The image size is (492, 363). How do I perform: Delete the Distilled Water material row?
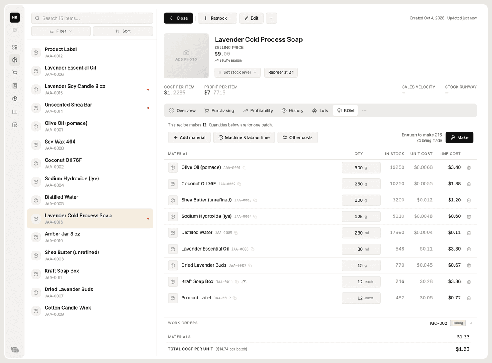tap(469, 233)
